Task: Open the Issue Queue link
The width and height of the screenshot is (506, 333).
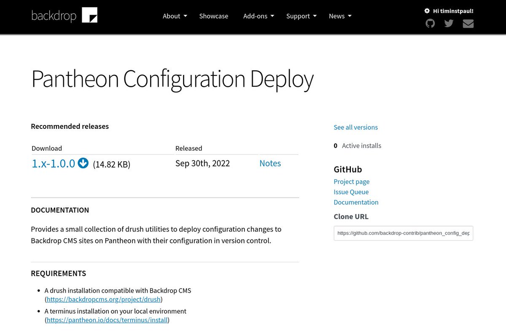Action: (x=351, y=192)
